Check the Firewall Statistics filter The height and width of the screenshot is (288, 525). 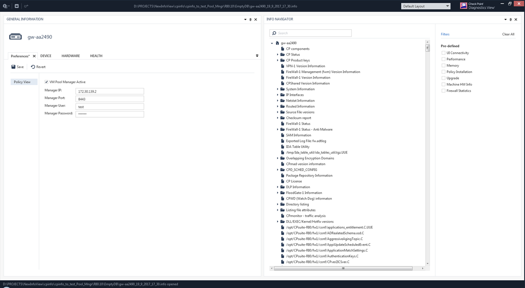[x=443, y=91]
